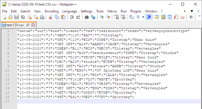Close the test CSV.csv tab
Image resolution: width=202 pixels, height=109 pixels.
click(33, 25)
